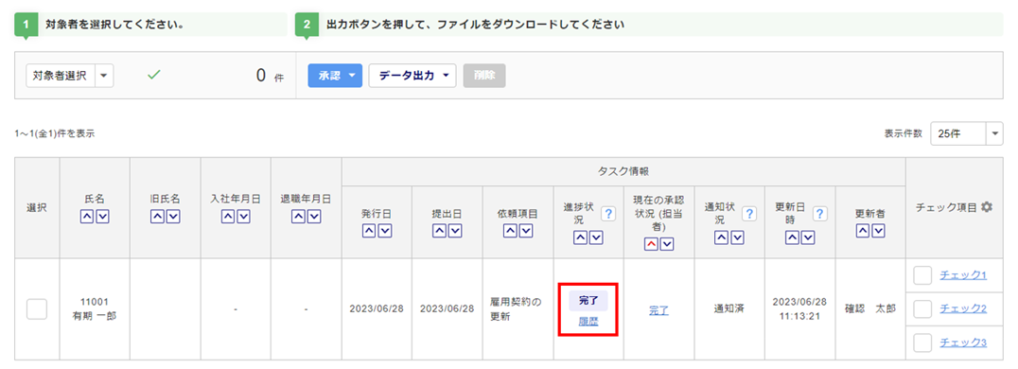Click the 1～1(全1)件を表示 count text
Viewport: 1018px width, 369px height.
click(x=55, y=133)
